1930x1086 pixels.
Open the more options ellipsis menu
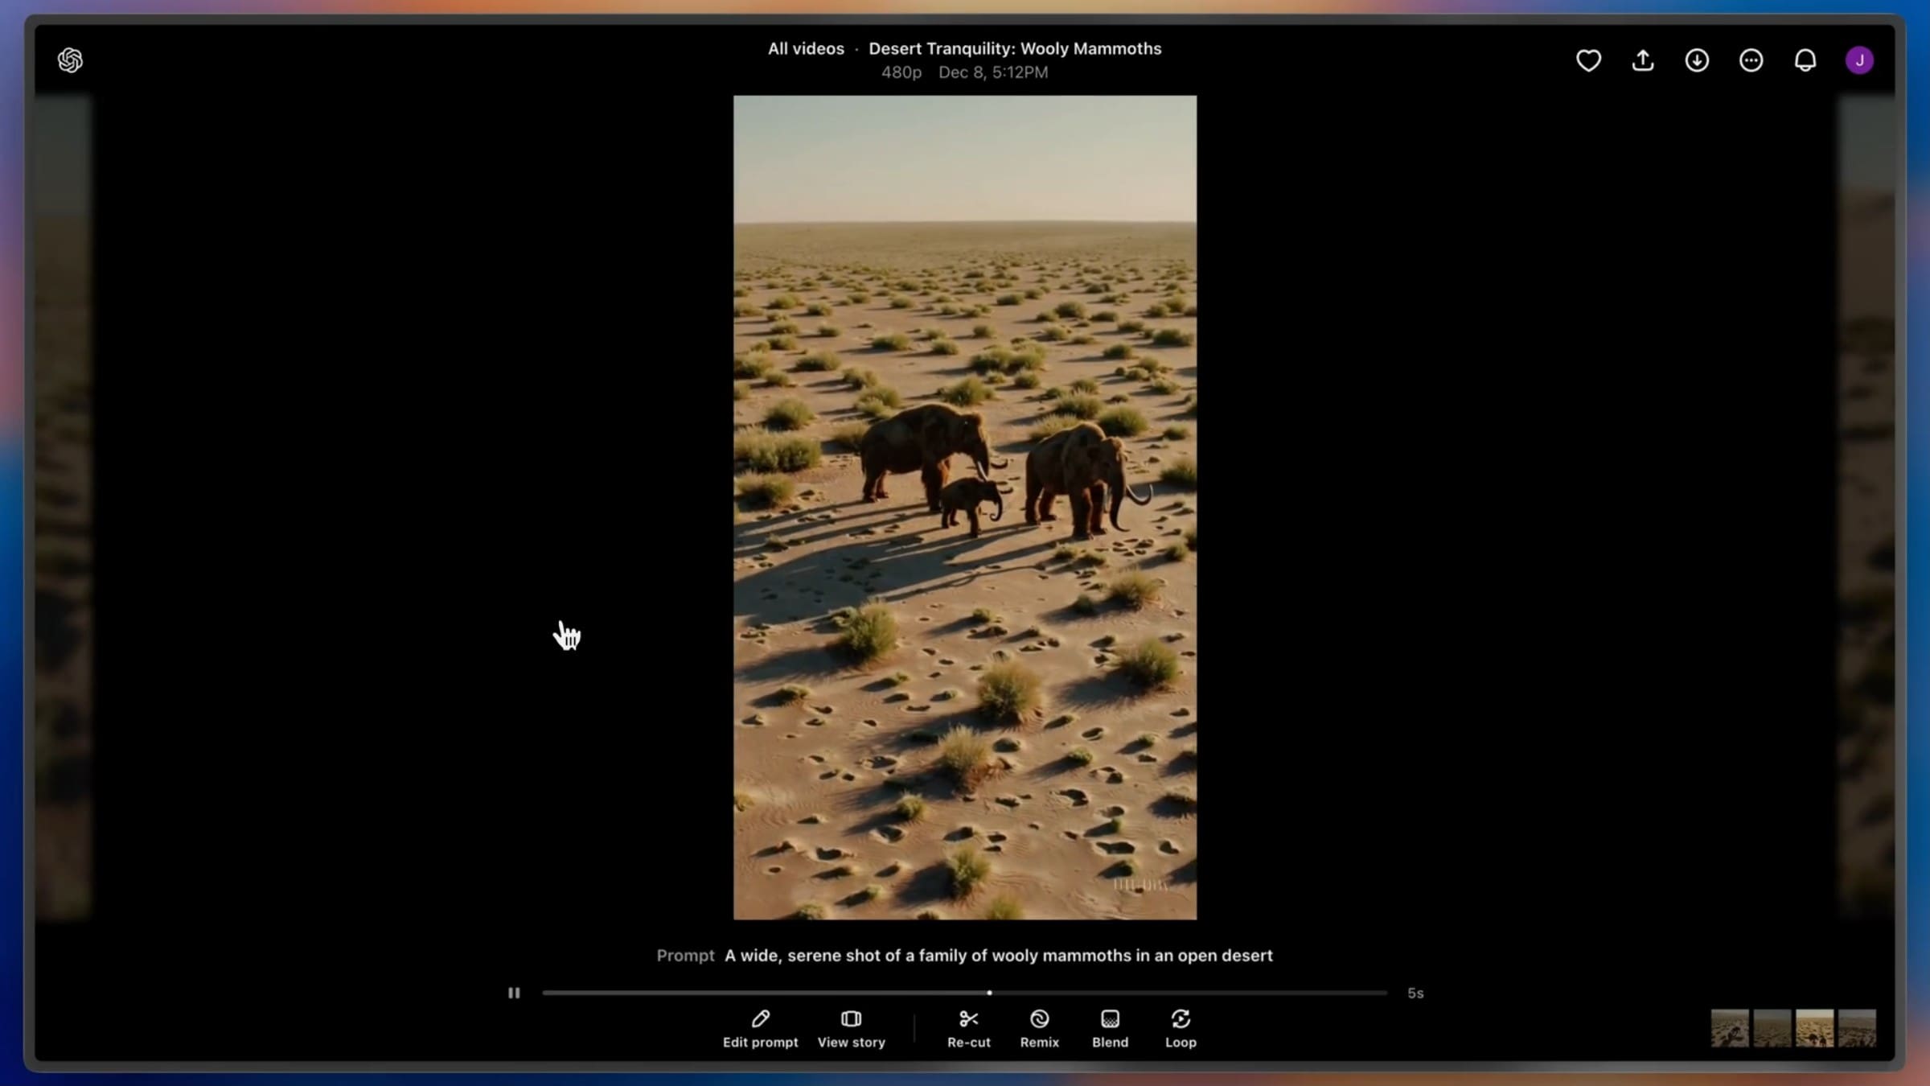coord(1751,60)
